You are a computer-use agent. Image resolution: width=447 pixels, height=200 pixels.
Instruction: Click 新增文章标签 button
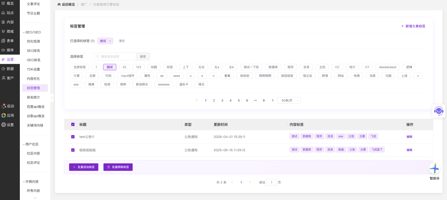click(413, 26)
